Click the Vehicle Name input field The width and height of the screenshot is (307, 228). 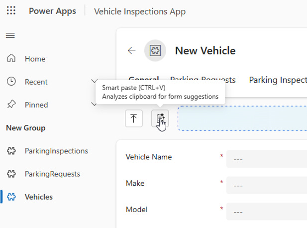(x=266, y=159)
